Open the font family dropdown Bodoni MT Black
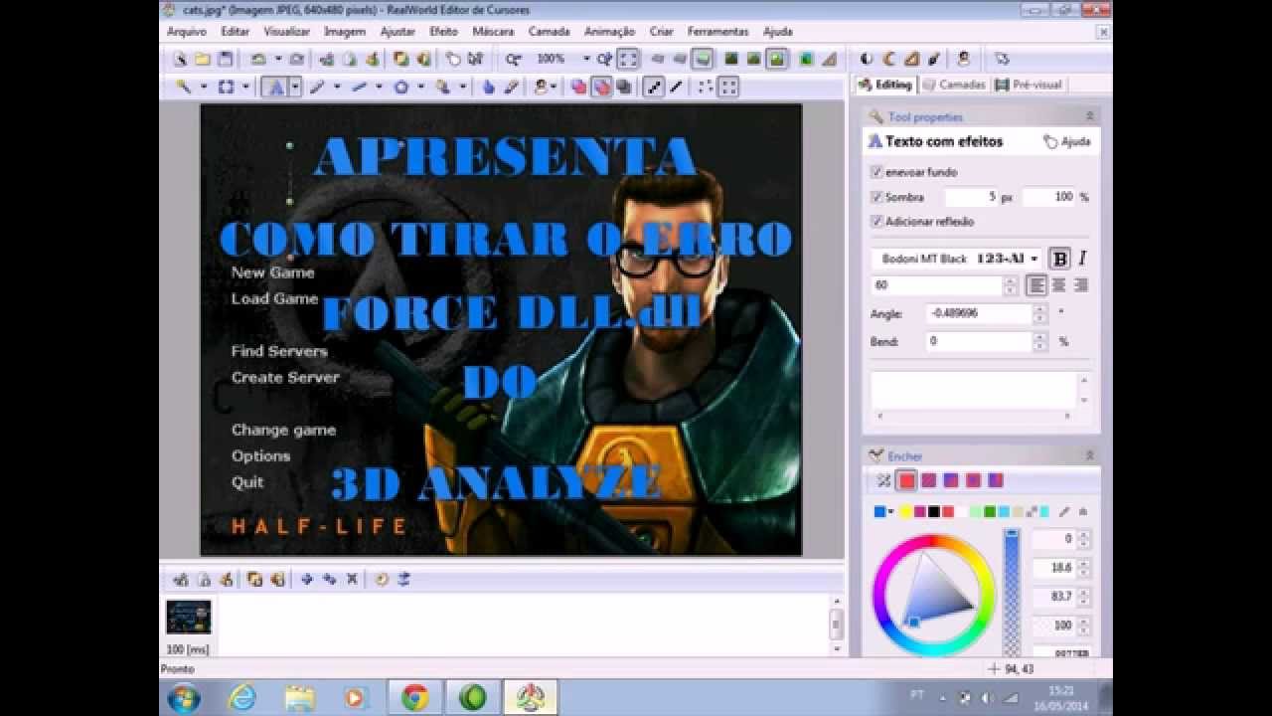The height and width of the screenshot is (716, 1272). click(957, 259)
